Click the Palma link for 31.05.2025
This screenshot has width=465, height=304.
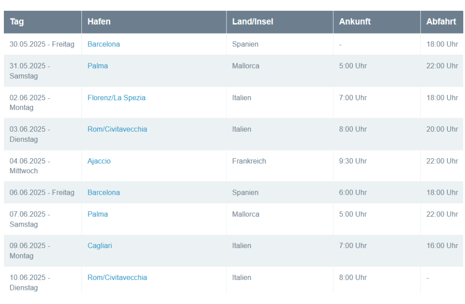[97, 66]
